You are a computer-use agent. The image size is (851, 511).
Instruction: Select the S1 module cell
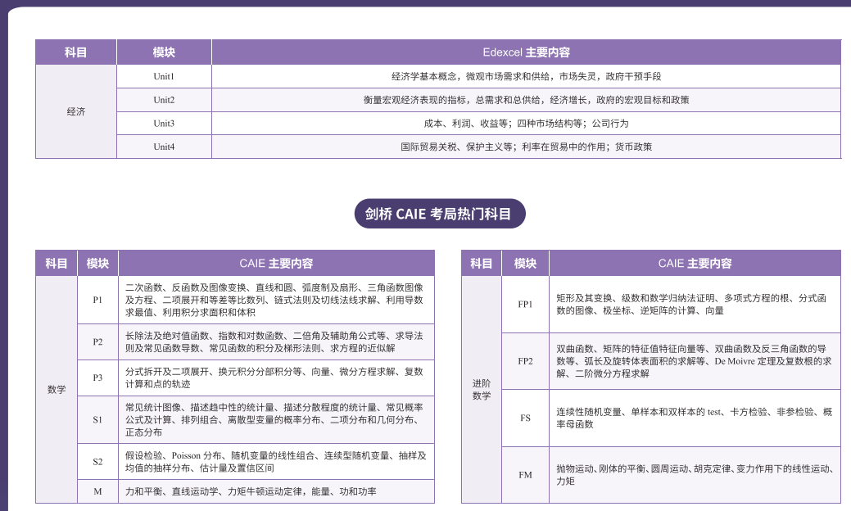point(97,419)
